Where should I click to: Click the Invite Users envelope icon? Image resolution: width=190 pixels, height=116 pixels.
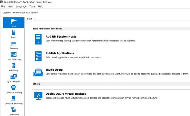coord(38,72)
